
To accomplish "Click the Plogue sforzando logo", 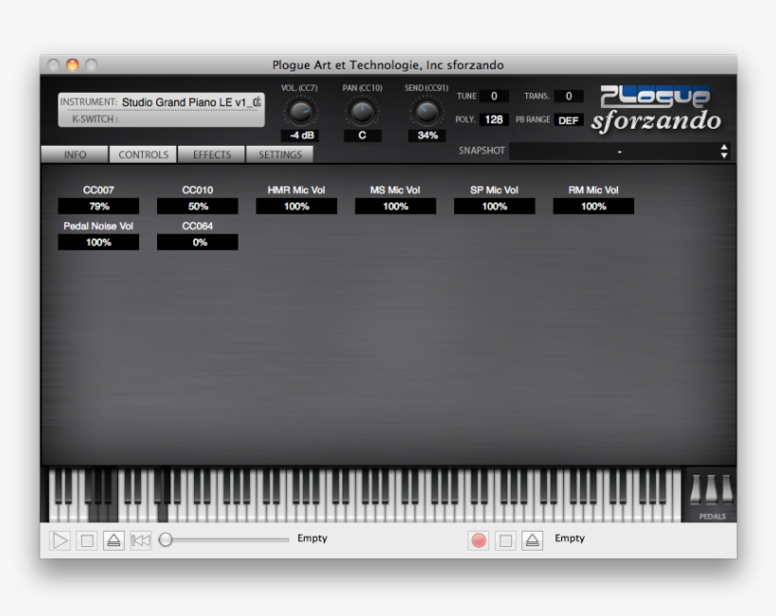I will 656,110.
